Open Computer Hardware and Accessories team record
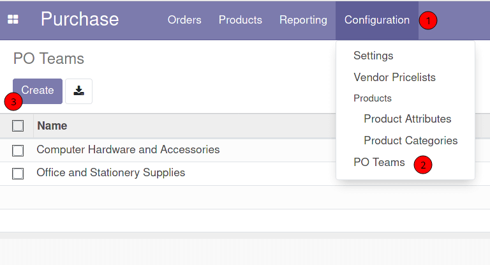 coord(128,150)
